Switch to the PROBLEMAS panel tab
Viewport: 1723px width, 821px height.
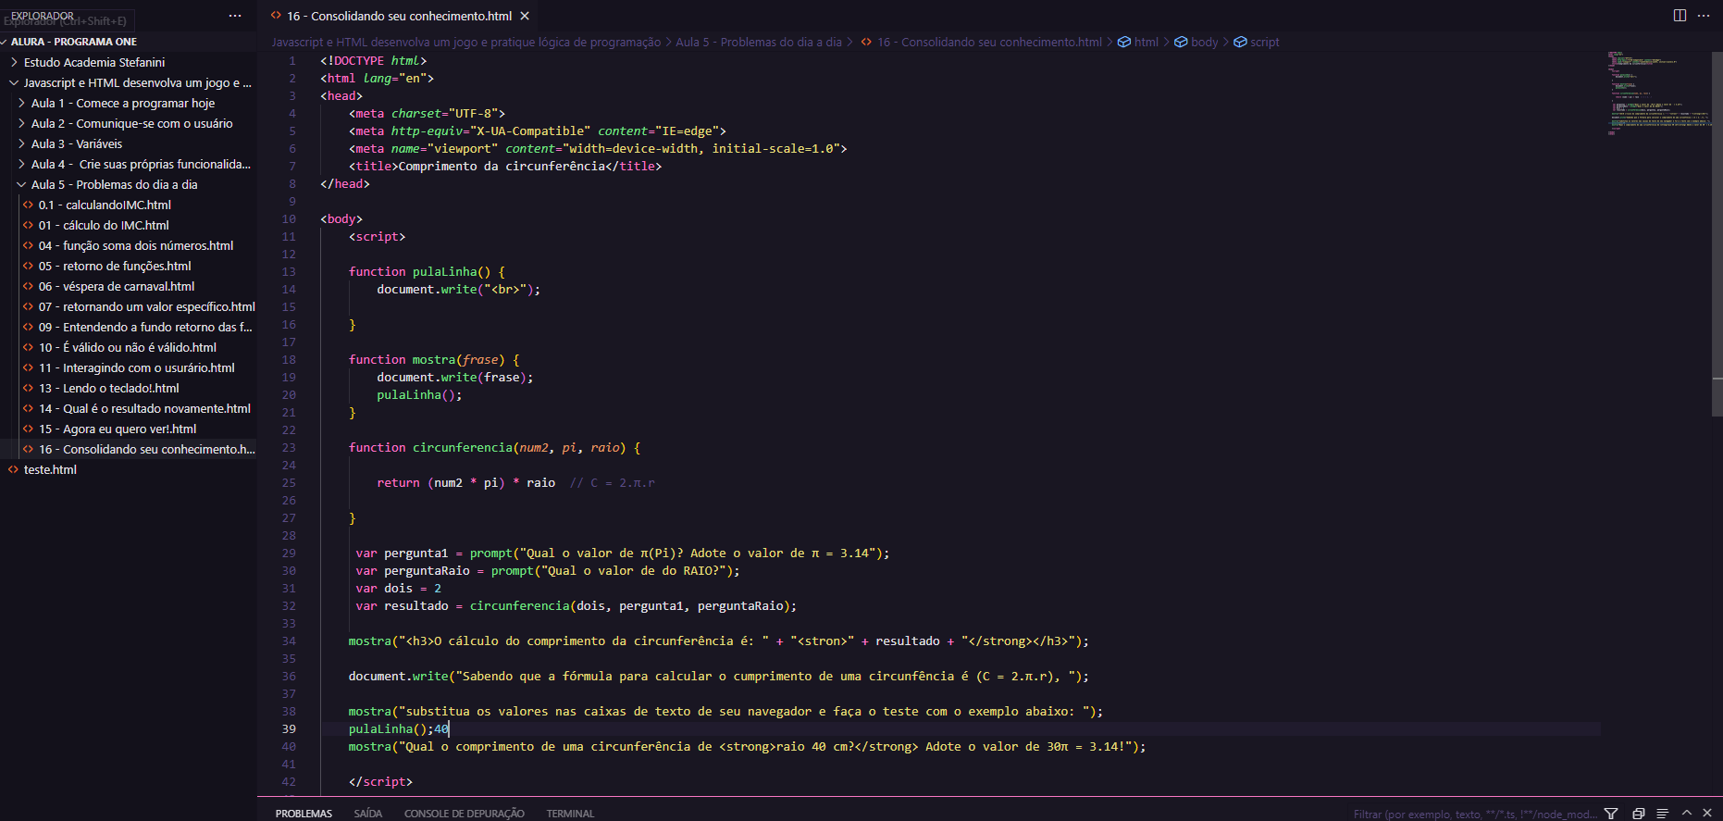(304, 814)
